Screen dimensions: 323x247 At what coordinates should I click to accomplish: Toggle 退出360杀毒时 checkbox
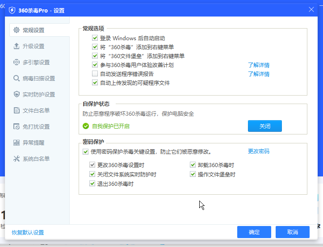point(92,184)
